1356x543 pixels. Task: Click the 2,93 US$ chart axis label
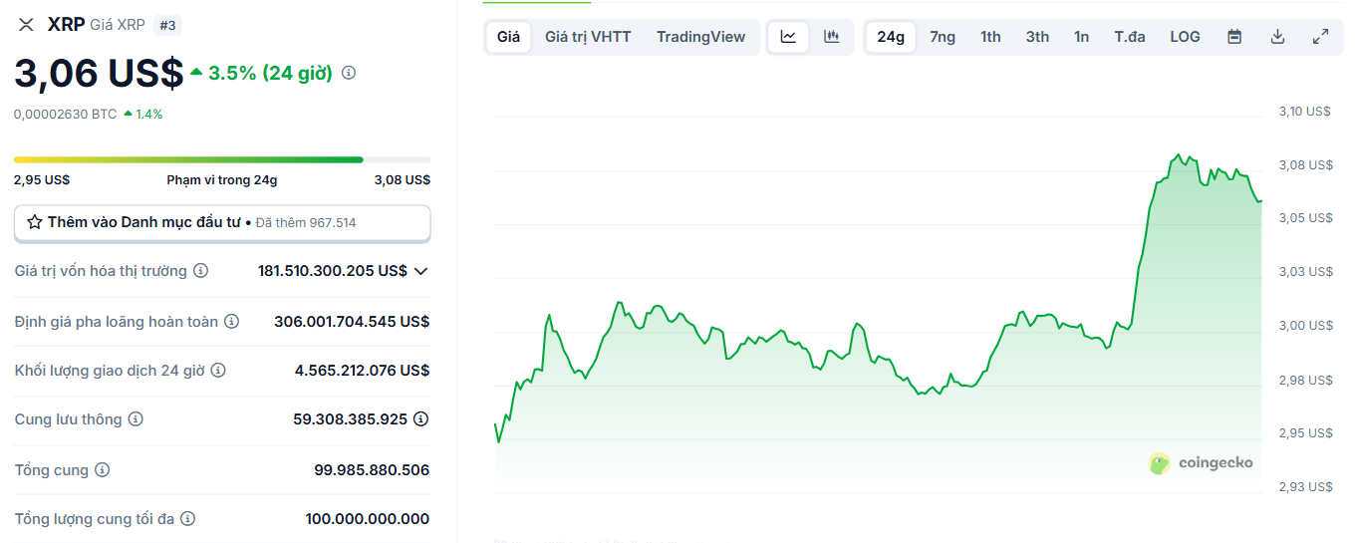(x=1305, y=486)
